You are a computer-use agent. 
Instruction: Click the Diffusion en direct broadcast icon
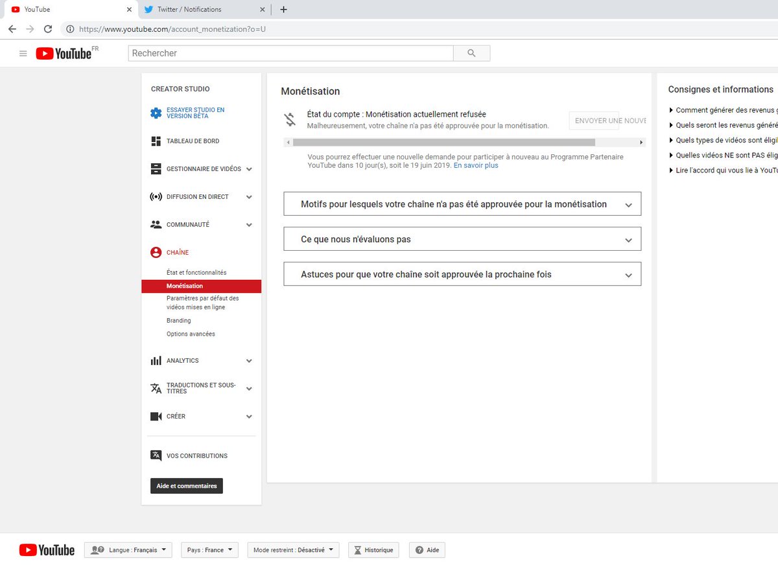point(156,197)
